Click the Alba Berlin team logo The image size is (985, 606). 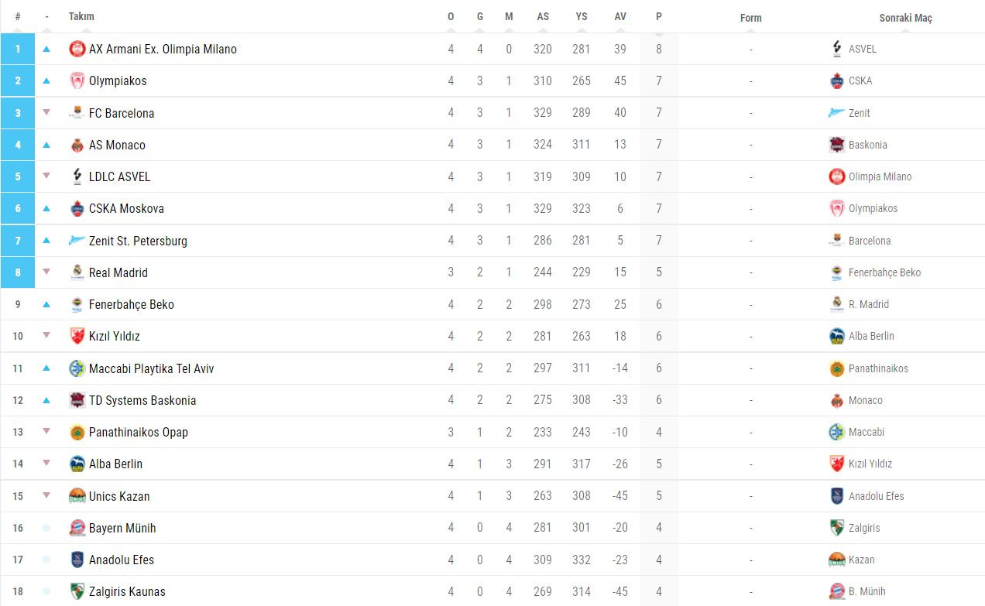(77, 464)
